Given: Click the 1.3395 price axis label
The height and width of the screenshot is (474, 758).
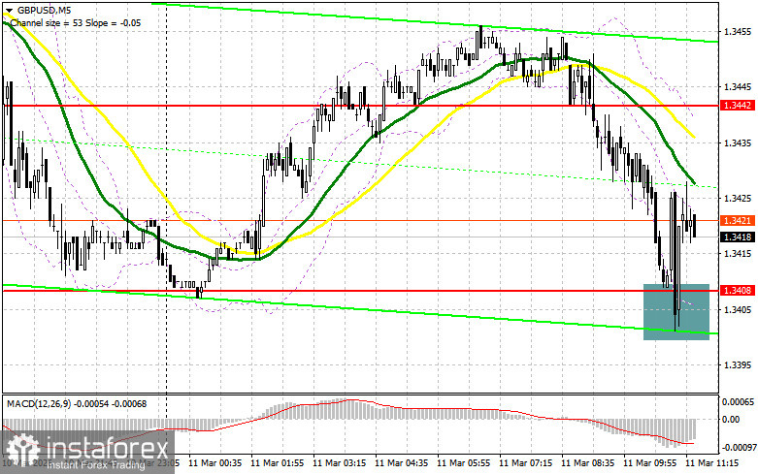Looking at the screenshot, I should 738,364.
